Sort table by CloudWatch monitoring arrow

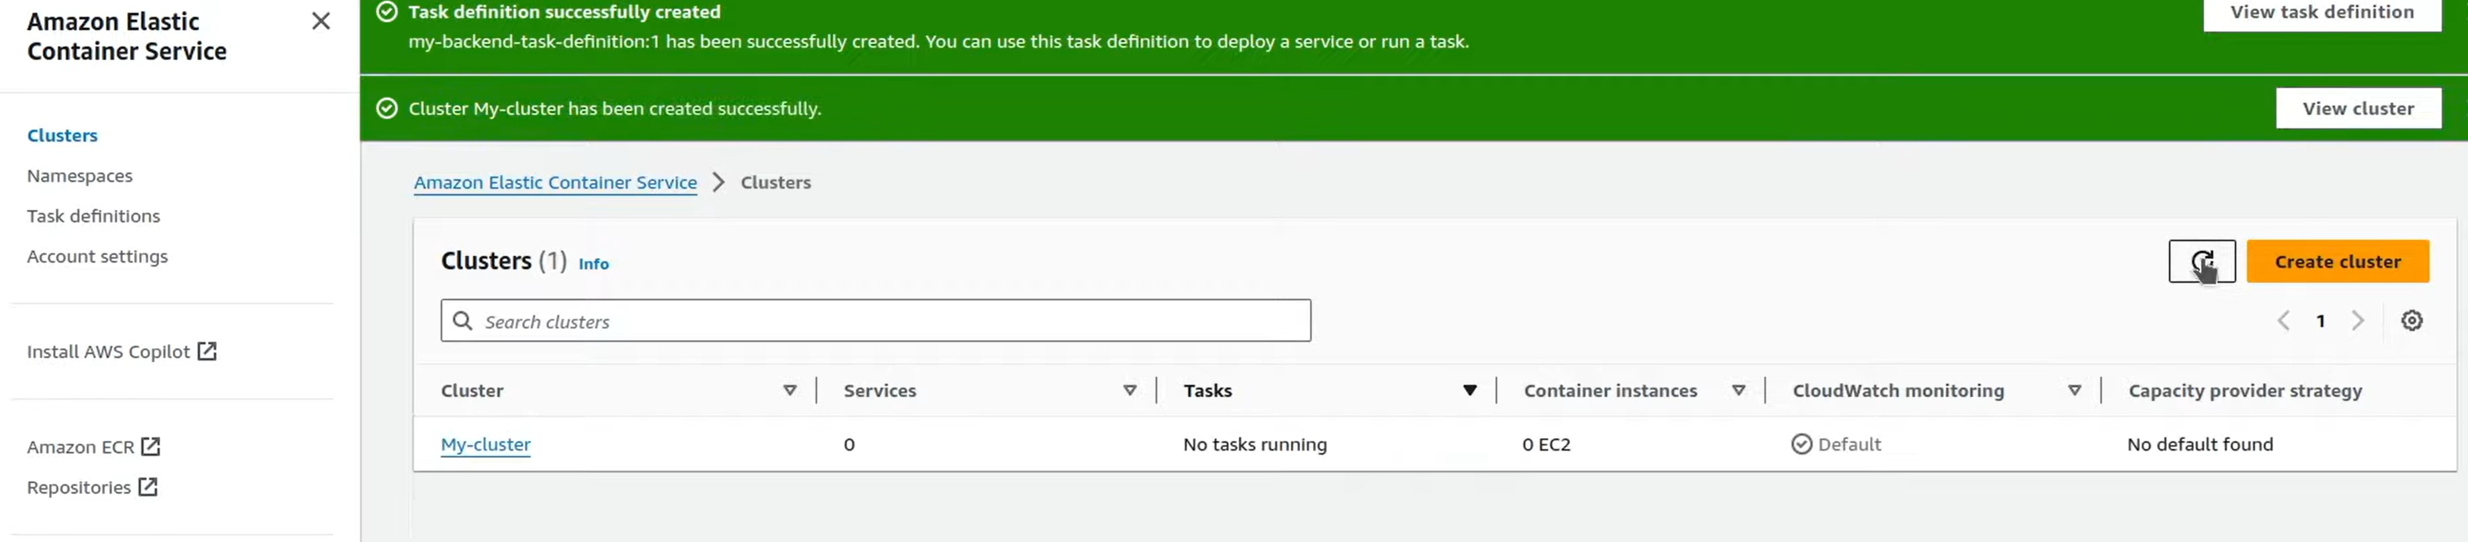(x=2074, y=391)
